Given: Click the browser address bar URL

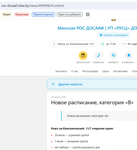Looking at the screenshot, I should pyautogui.click(x=32, y=6).
